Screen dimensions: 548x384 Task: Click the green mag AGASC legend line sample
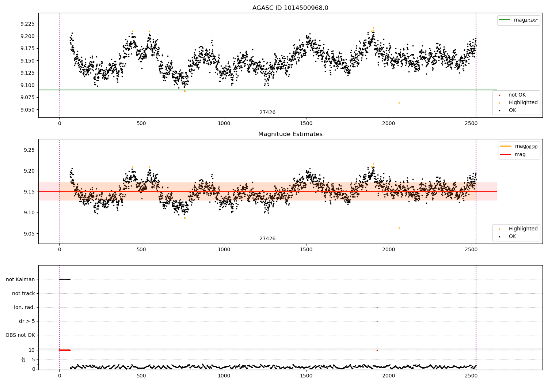tap(505, 20)
